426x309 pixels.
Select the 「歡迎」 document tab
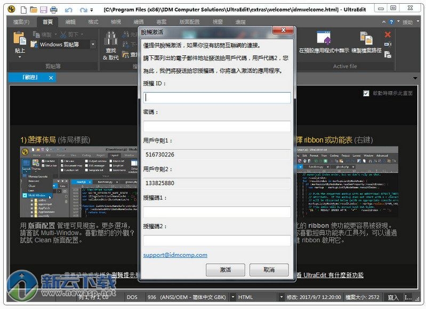(x=31, y=78)
